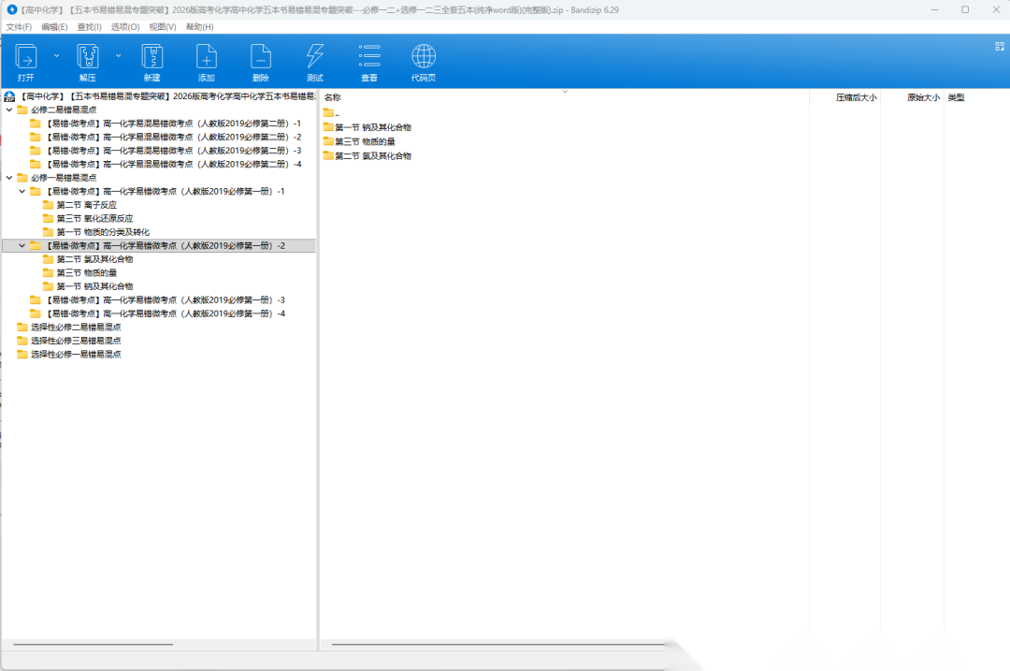1010x671 pixels.
Task: Collapse the 必修一易错易混点 tree node
Action: click(9, 178)
